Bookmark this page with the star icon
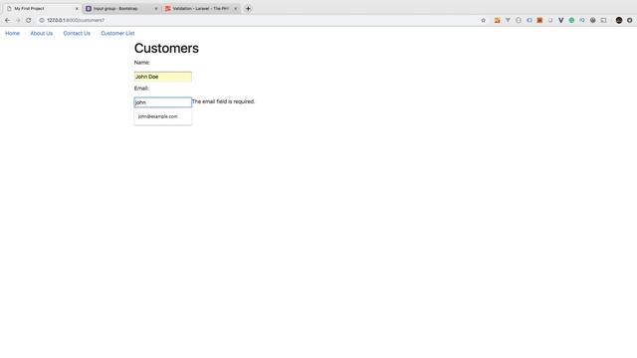This screenshot has width=637, height=358. point(483,20)
